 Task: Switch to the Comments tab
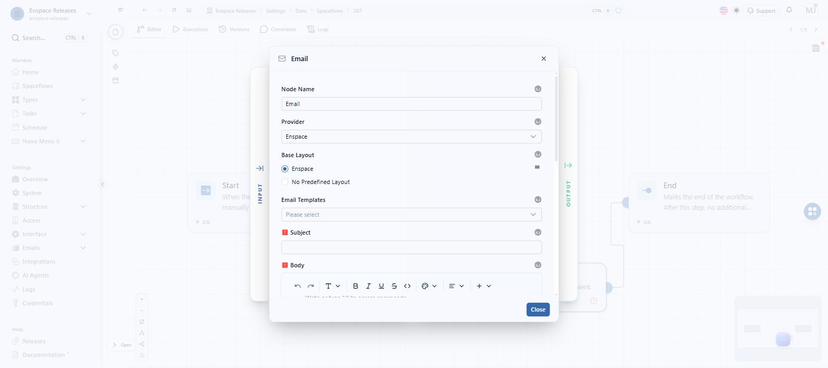click(278, 30)
